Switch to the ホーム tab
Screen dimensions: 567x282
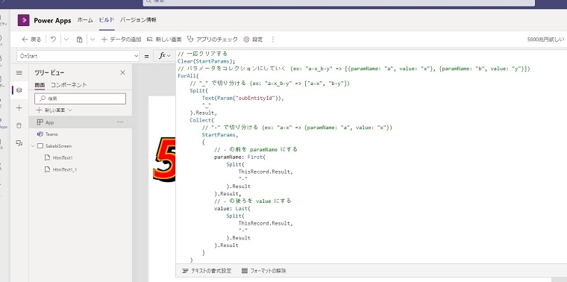[x=85, y=20]
